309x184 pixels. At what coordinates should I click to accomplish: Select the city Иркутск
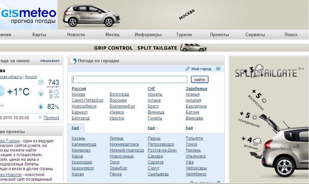coord(117,118)
